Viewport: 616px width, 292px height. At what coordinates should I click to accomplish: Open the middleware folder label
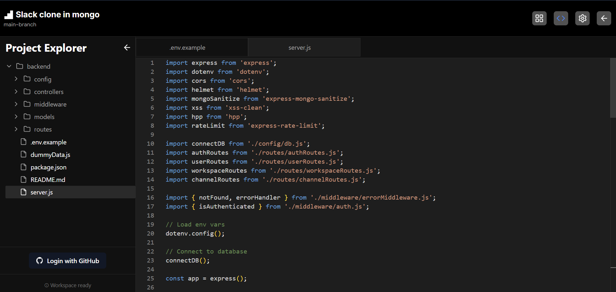tap(50, 104)
